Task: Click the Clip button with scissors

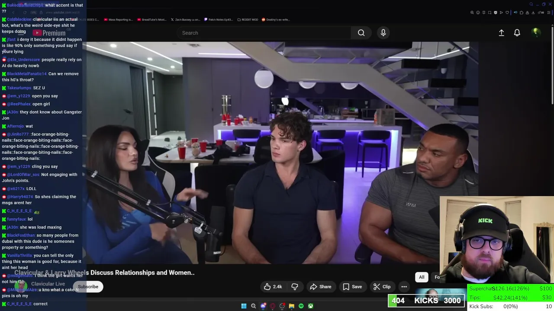Action: click(382, 286)
